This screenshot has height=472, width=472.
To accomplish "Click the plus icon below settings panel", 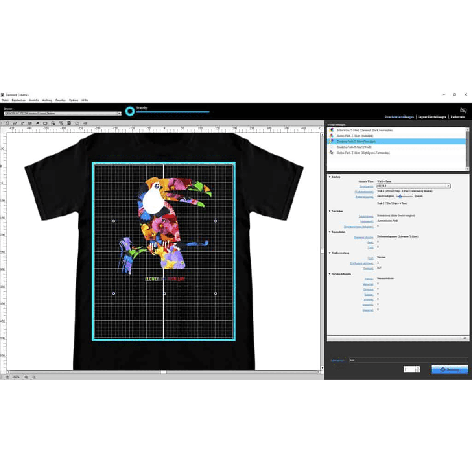I will (465, 338).
